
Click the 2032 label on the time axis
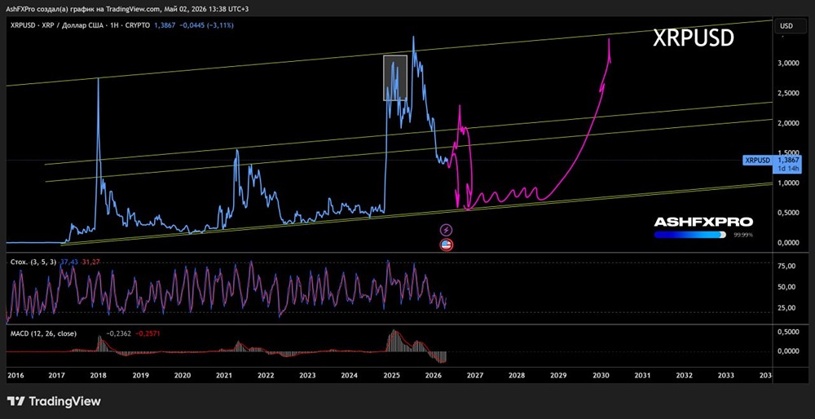684,375
